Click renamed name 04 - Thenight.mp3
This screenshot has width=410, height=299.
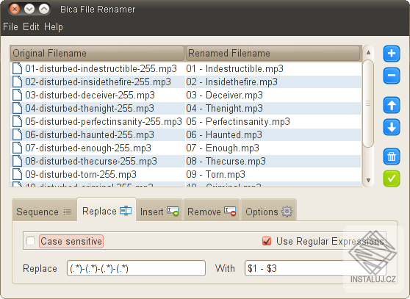[x=224, y=108]
